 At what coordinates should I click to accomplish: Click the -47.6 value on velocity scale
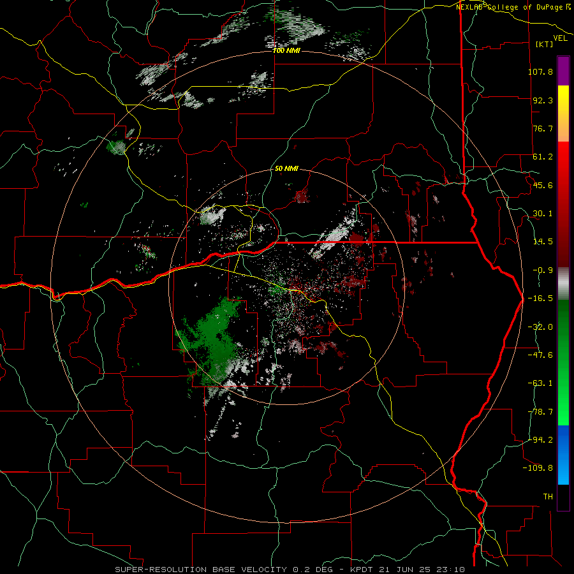coord(540,355)
